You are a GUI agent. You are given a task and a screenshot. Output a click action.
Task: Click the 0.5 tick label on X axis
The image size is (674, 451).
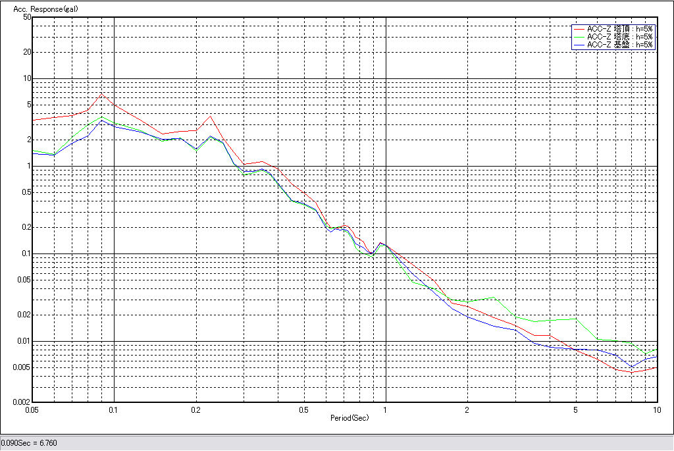pos(303,410)
